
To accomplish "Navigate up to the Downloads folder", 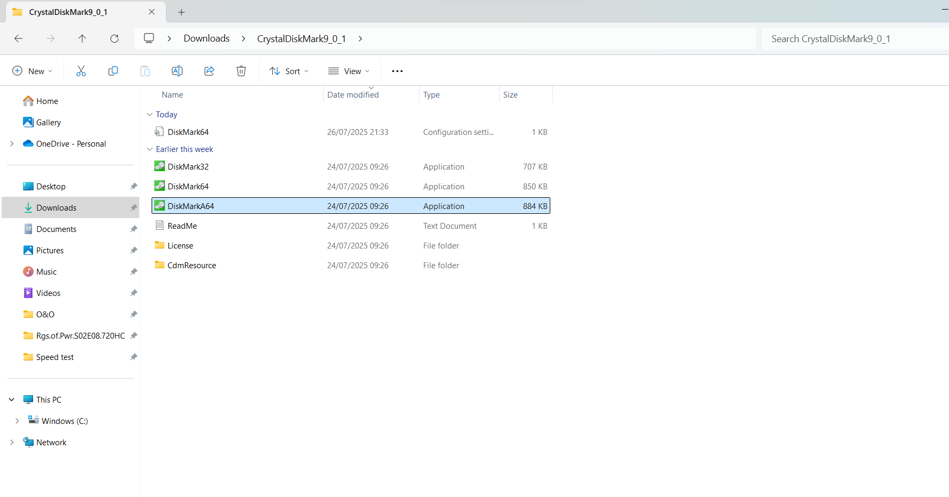I will click(82, 38).
